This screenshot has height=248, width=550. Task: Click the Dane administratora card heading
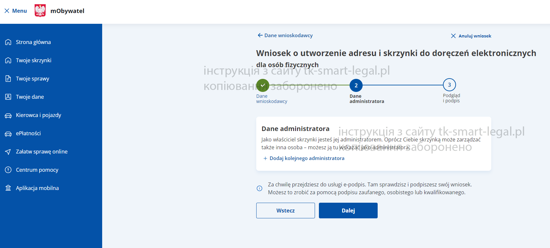(x=295, y=129)
